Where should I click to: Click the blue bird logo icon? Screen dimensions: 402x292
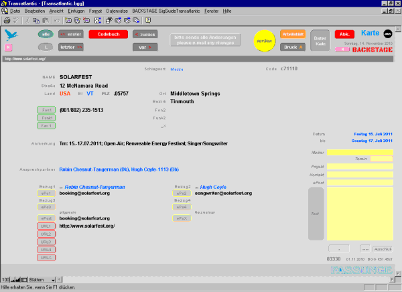pos(10,35)
